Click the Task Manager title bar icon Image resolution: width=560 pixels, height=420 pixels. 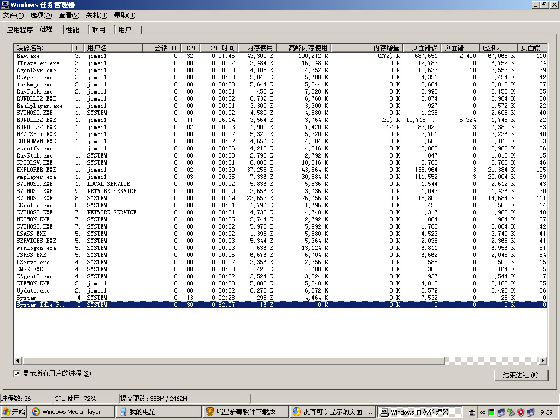pyautogui.click(x=5, y=4)
